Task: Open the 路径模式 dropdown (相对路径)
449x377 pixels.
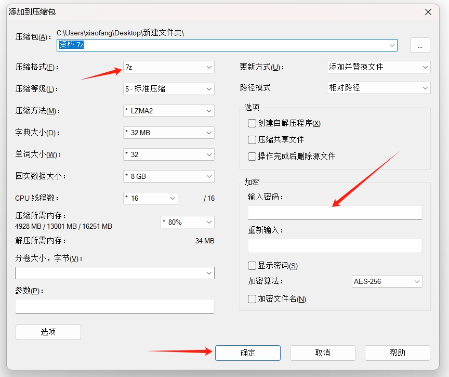Action: pyautogui.click(x=378, y=88)
